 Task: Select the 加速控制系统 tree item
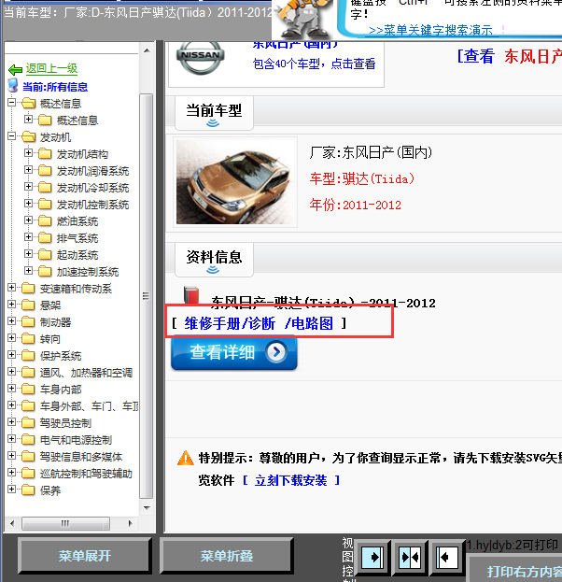[x=88, y=272]
